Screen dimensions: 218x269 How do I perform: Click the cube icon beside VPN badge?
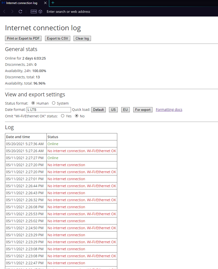click(x=40, y=12)
